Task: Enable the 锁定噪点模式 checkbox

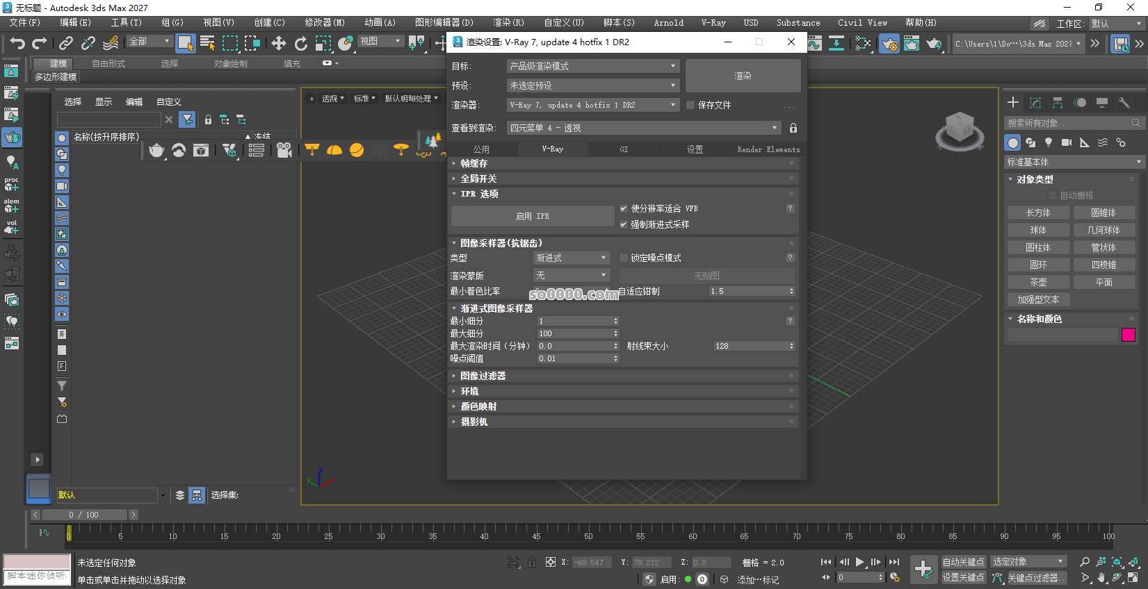Action: [624, 258]
